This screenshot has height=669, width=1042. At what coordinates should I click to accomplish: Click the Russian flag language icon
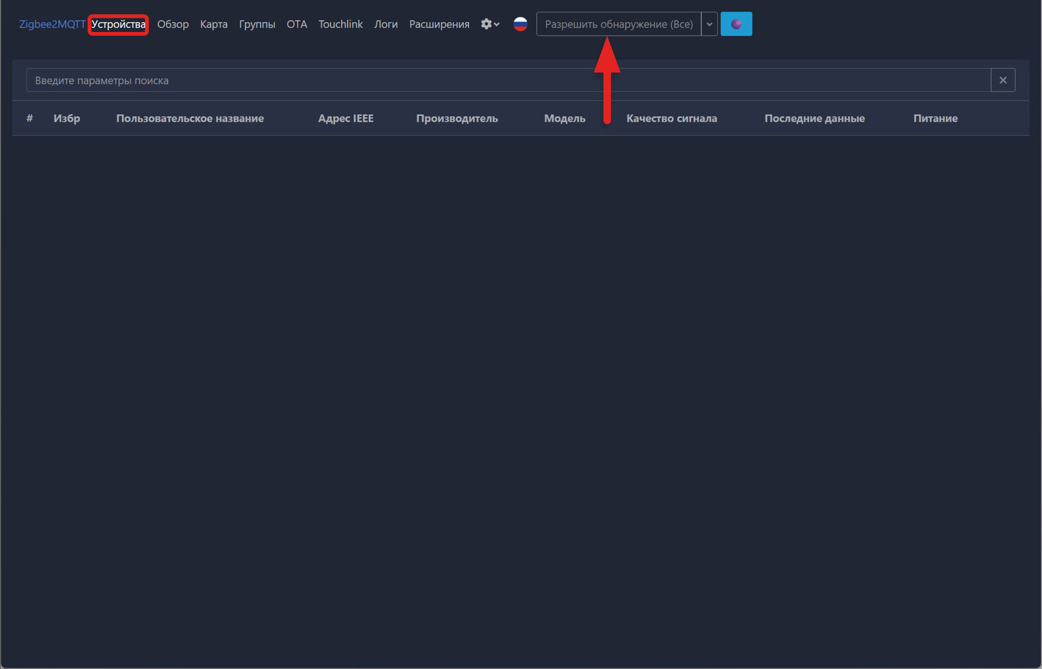pos(520,24)
